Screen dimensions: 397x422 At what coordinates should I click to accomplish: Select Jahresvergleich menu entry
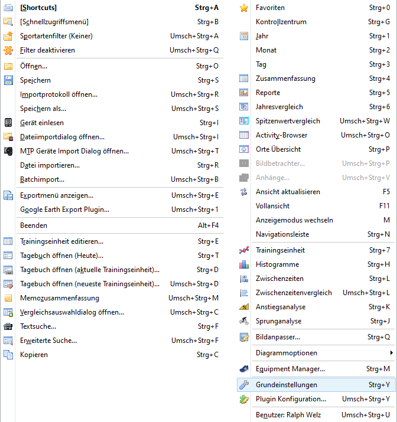tap(316, 107)
